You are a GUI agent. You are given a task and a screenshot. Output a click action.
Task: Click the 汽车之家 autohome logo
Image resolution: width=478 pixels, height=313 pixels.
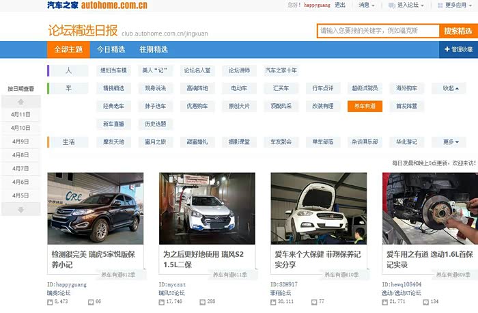[97, 5]
